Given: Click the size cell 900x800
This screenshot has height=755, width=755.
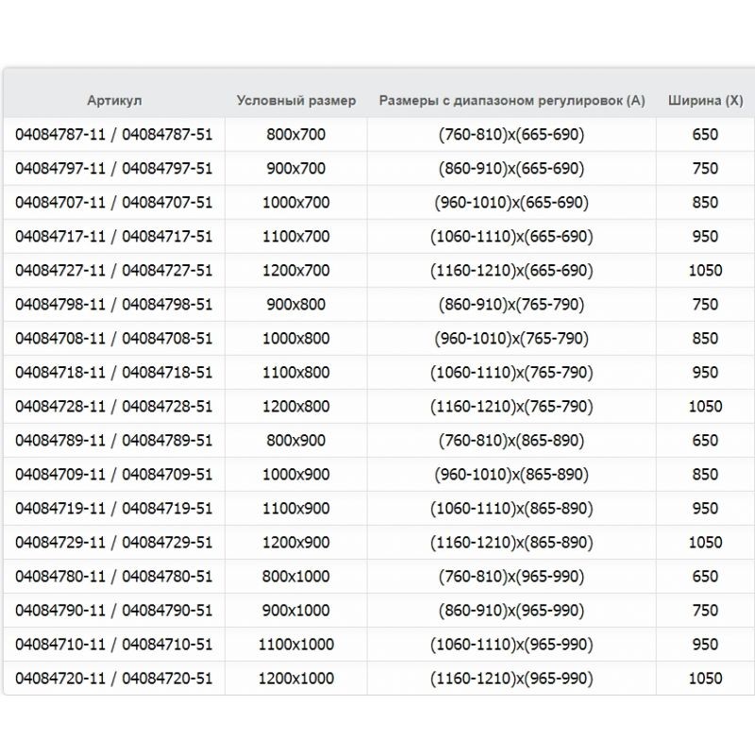Looking at the screenshot, I should pos(296,304).
